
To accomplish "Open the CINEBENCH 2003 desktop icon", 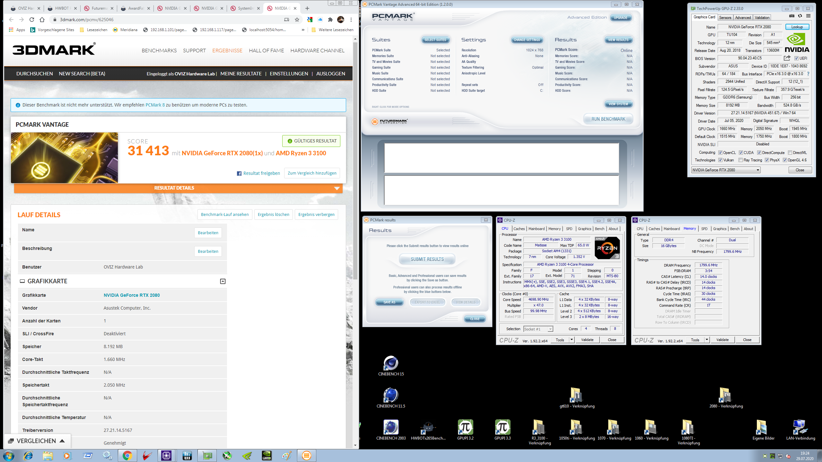I will click(391, 430).
